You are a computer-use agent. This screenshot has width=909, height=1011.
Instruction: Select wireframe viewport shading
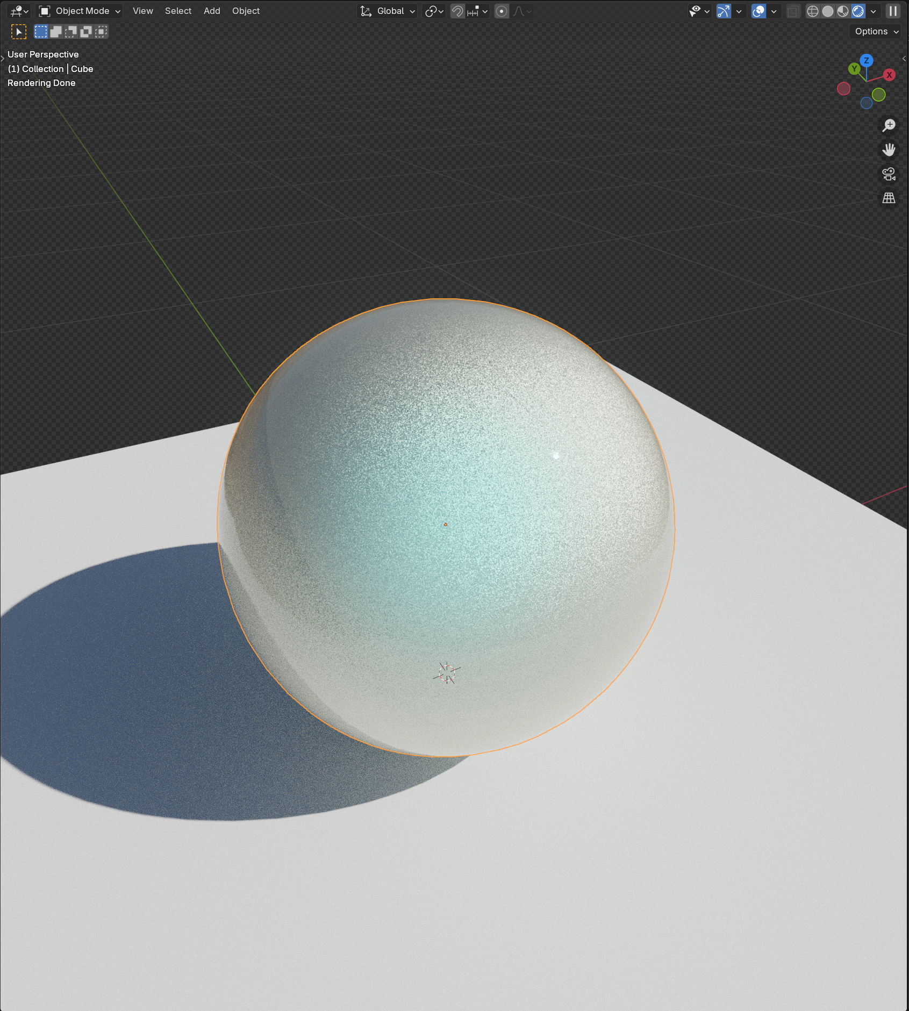click(813, 11)
